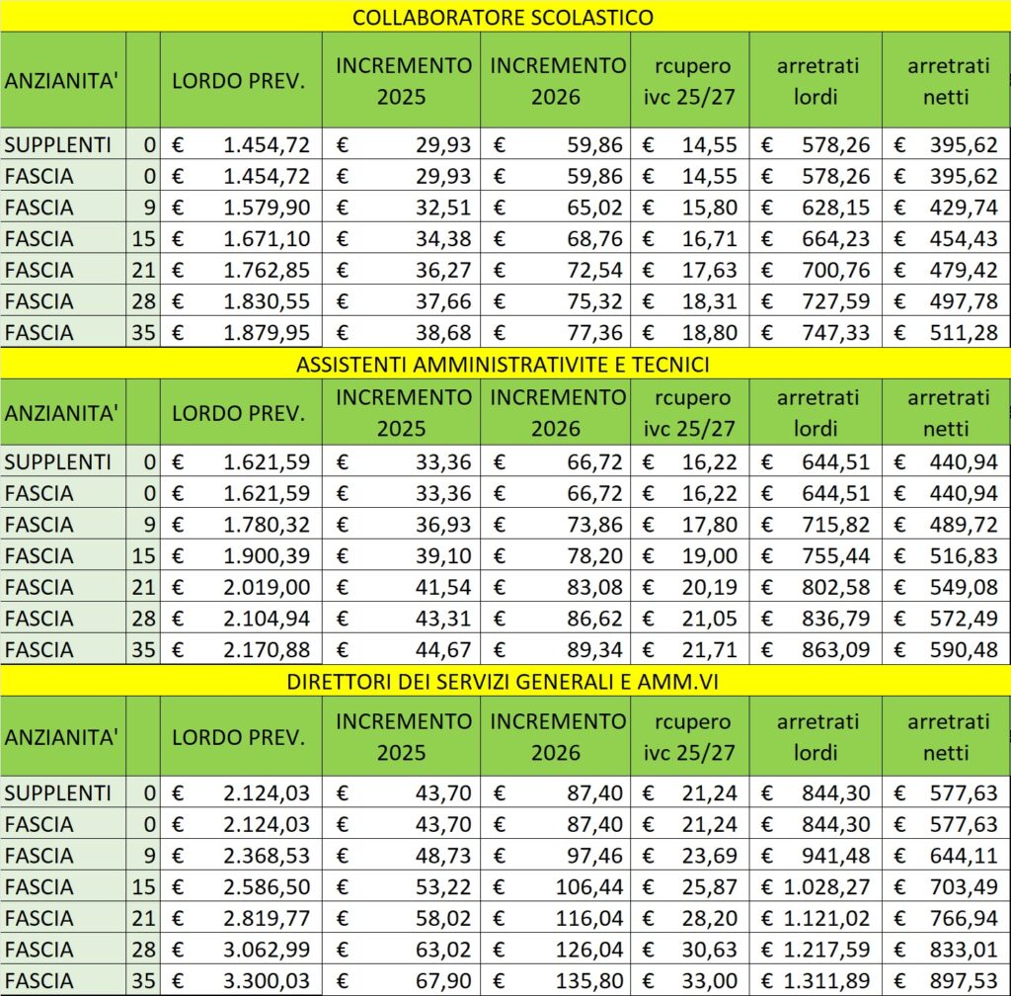The image size is (1011, 996).
Task: Select the 2026 increment cell 135,80
Action: click(x=555, y=981)
